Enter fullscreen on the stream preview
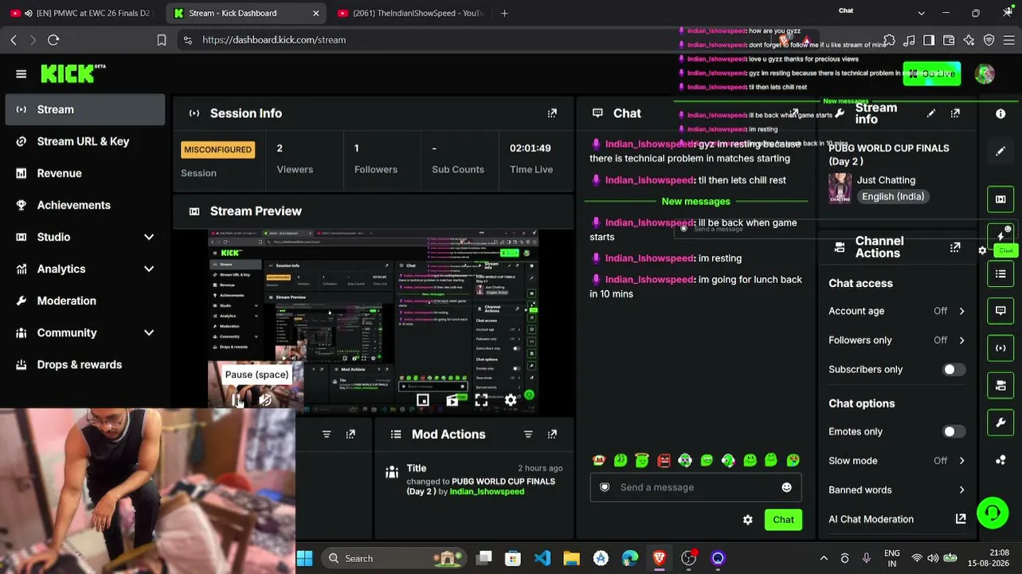The width and height of the screenshot is (1022, 574). tap(481, 400)
